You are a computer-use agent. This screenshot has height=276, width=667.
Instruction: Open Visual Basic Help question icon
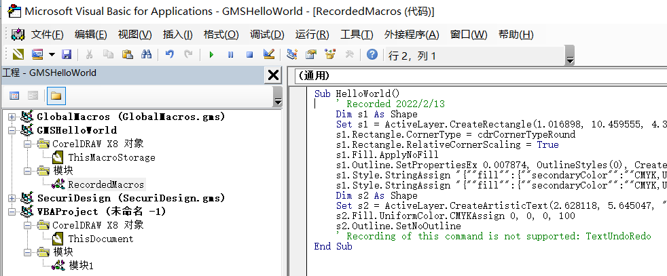[372, 54]
